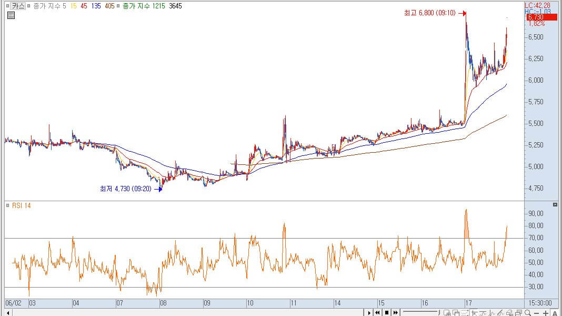Viewport: 562px width, 316px height.
Task: Toggle the square marker before 카스
Action: pos(7,6)
